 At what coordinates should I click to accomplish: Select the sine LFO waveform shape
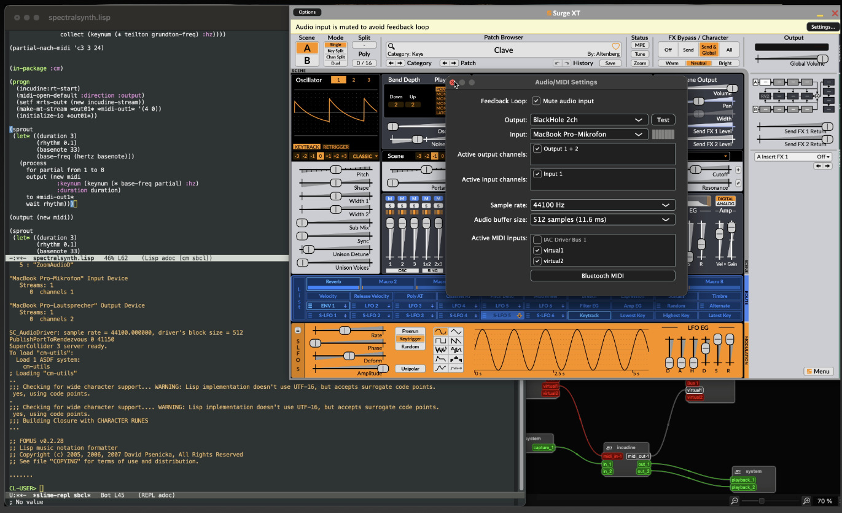tap(440, 331)
